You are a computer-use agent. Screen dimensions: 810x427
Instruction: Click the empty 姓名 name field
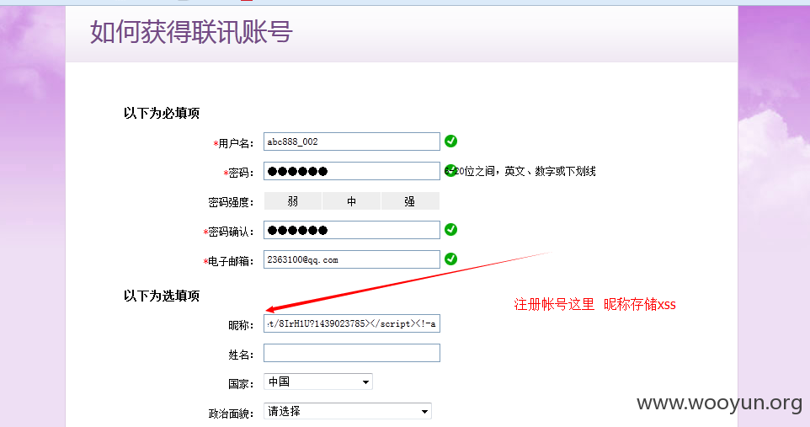pyautogui.click(x=352, y=353)
